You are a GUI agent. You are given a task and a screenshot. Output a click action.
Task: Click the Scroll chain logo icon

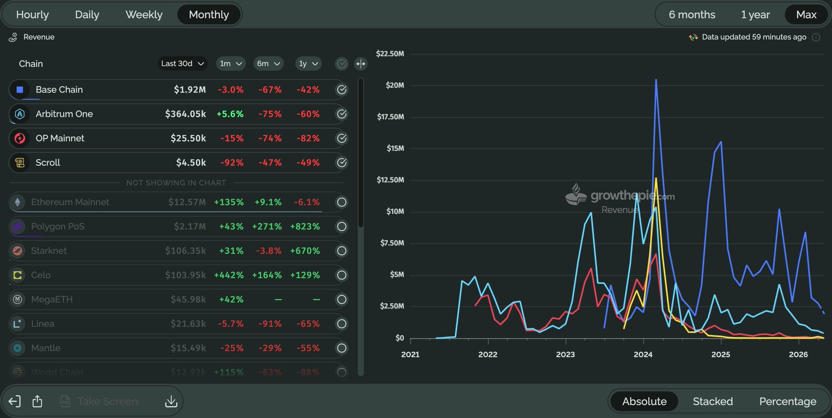(x=19, y=163)
